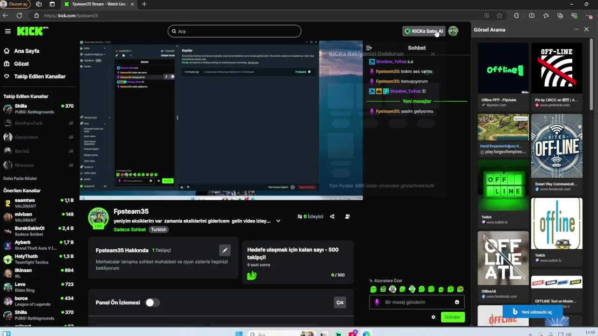Click the Oturum aç profile button
The height and width of the screenshot is (336, 598).
[x=15, y=4]
